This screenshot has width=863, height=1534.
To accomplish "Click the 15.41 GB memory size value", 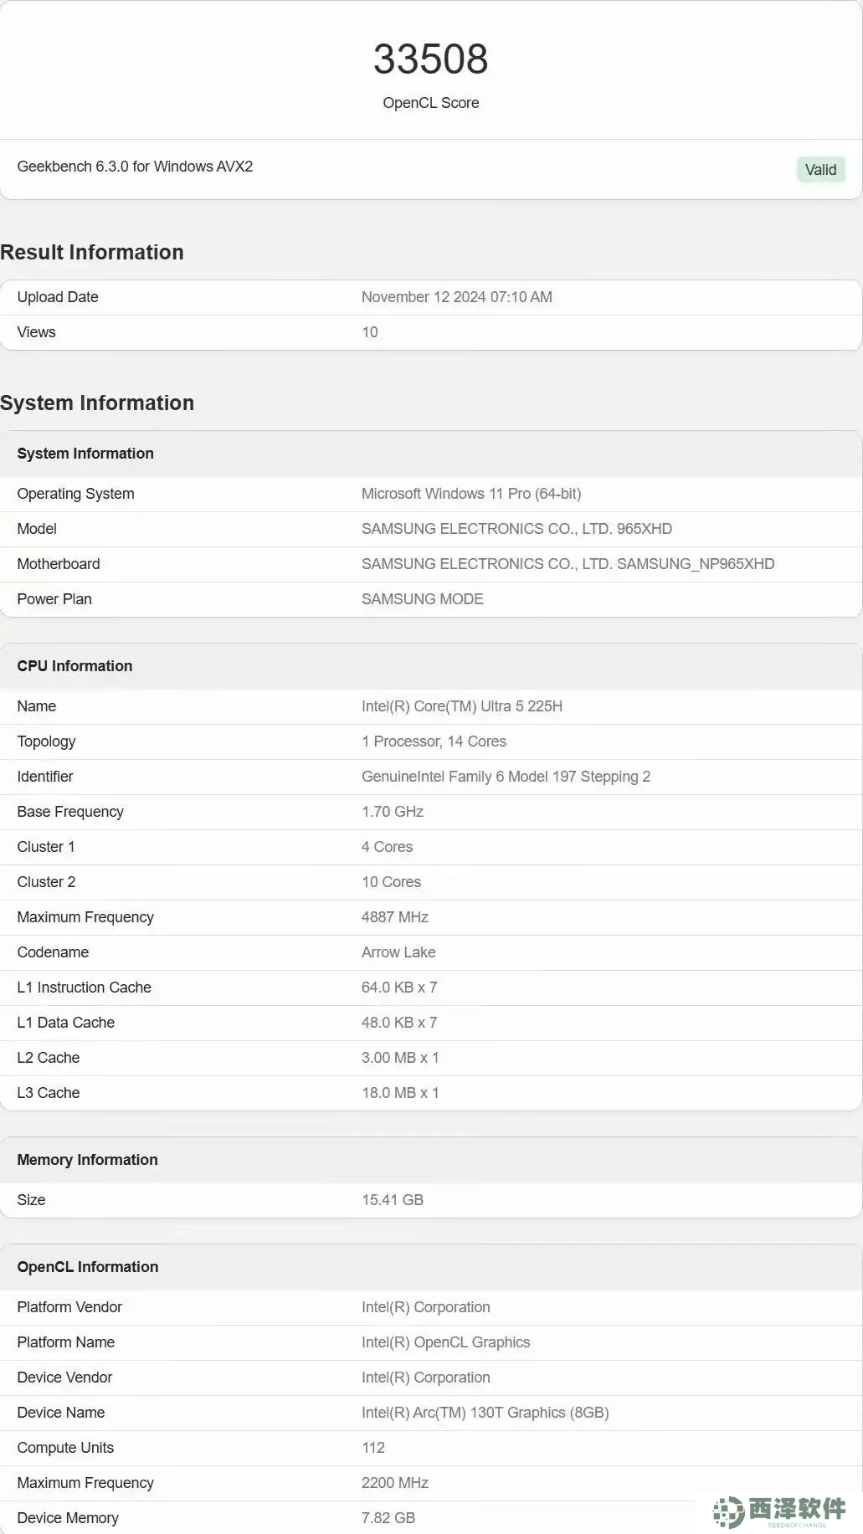I will click(392, 1200).
